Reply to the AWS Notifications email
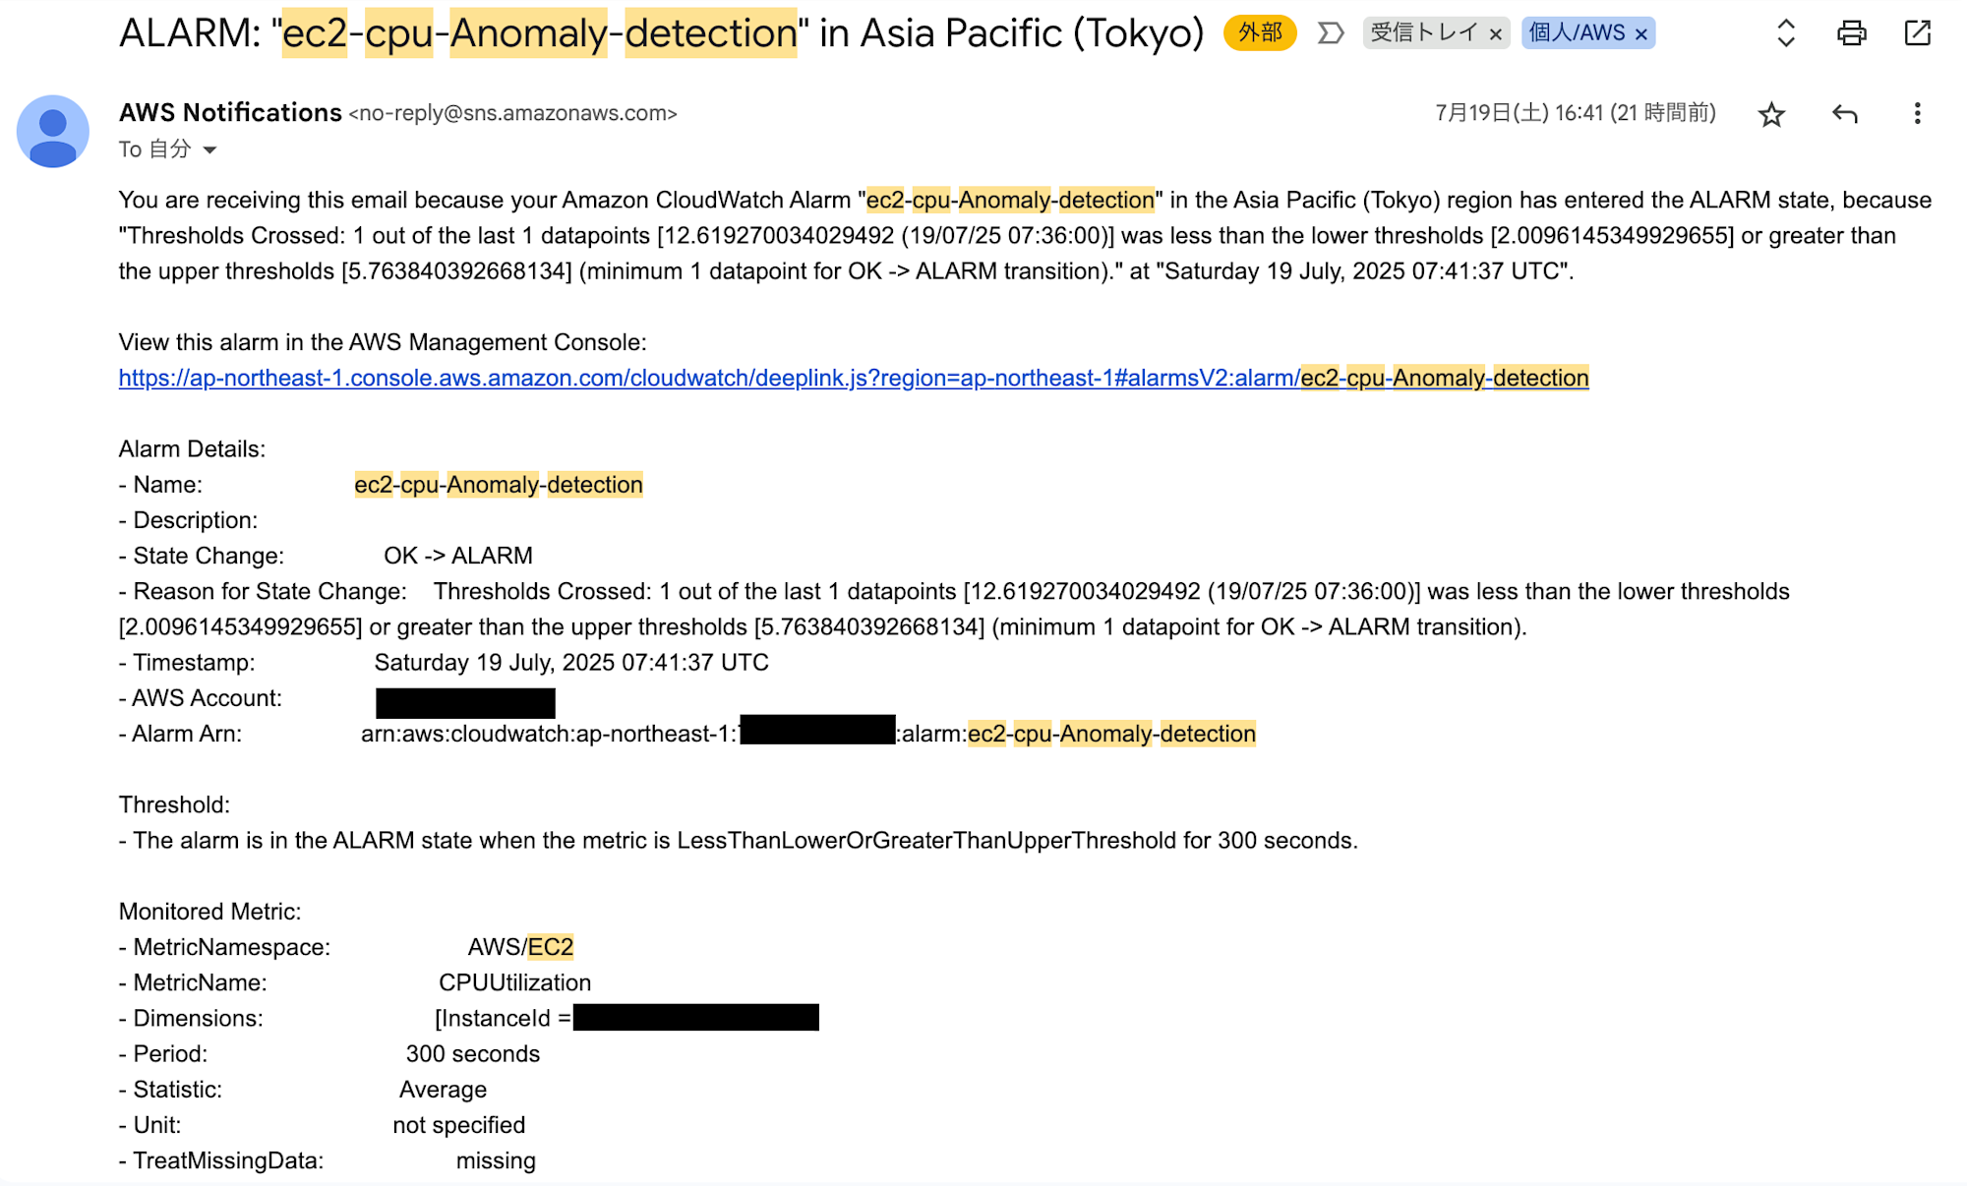Screen dimensions: 1967x1186 [1845, 114]
